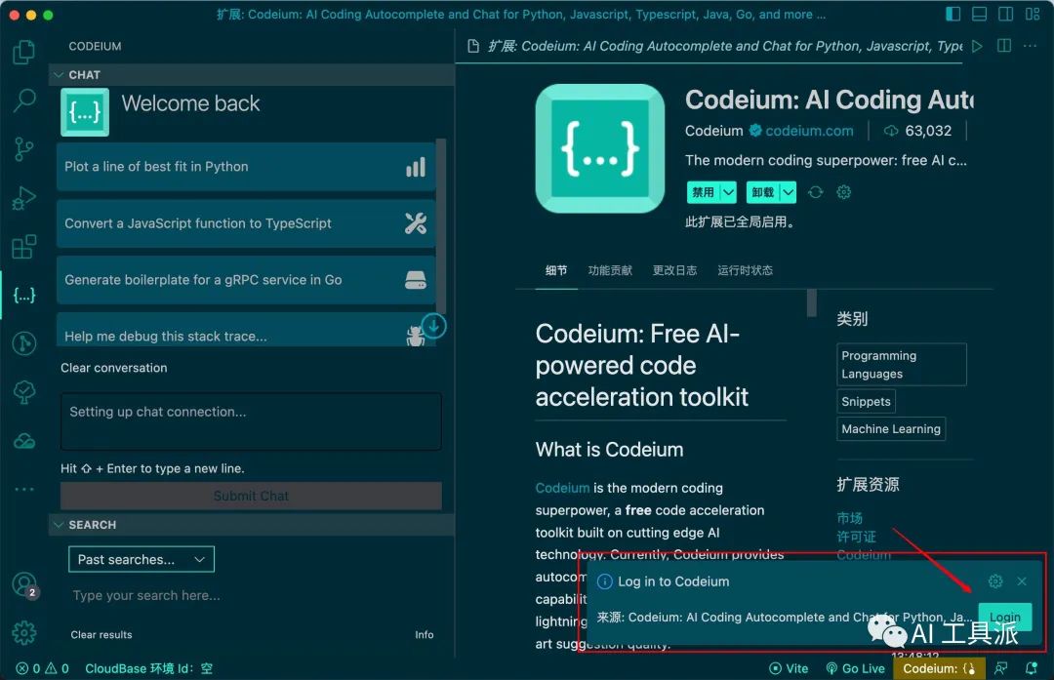1054x680 pixels.
Task: Select the Codeium braces icon in activity bar
Action: [x=24, y=295]
